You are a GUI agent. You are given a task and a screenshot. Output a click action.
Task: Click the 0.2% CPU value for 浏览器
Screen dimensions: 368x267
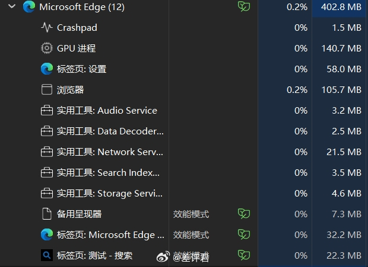[x=297, y=89]
